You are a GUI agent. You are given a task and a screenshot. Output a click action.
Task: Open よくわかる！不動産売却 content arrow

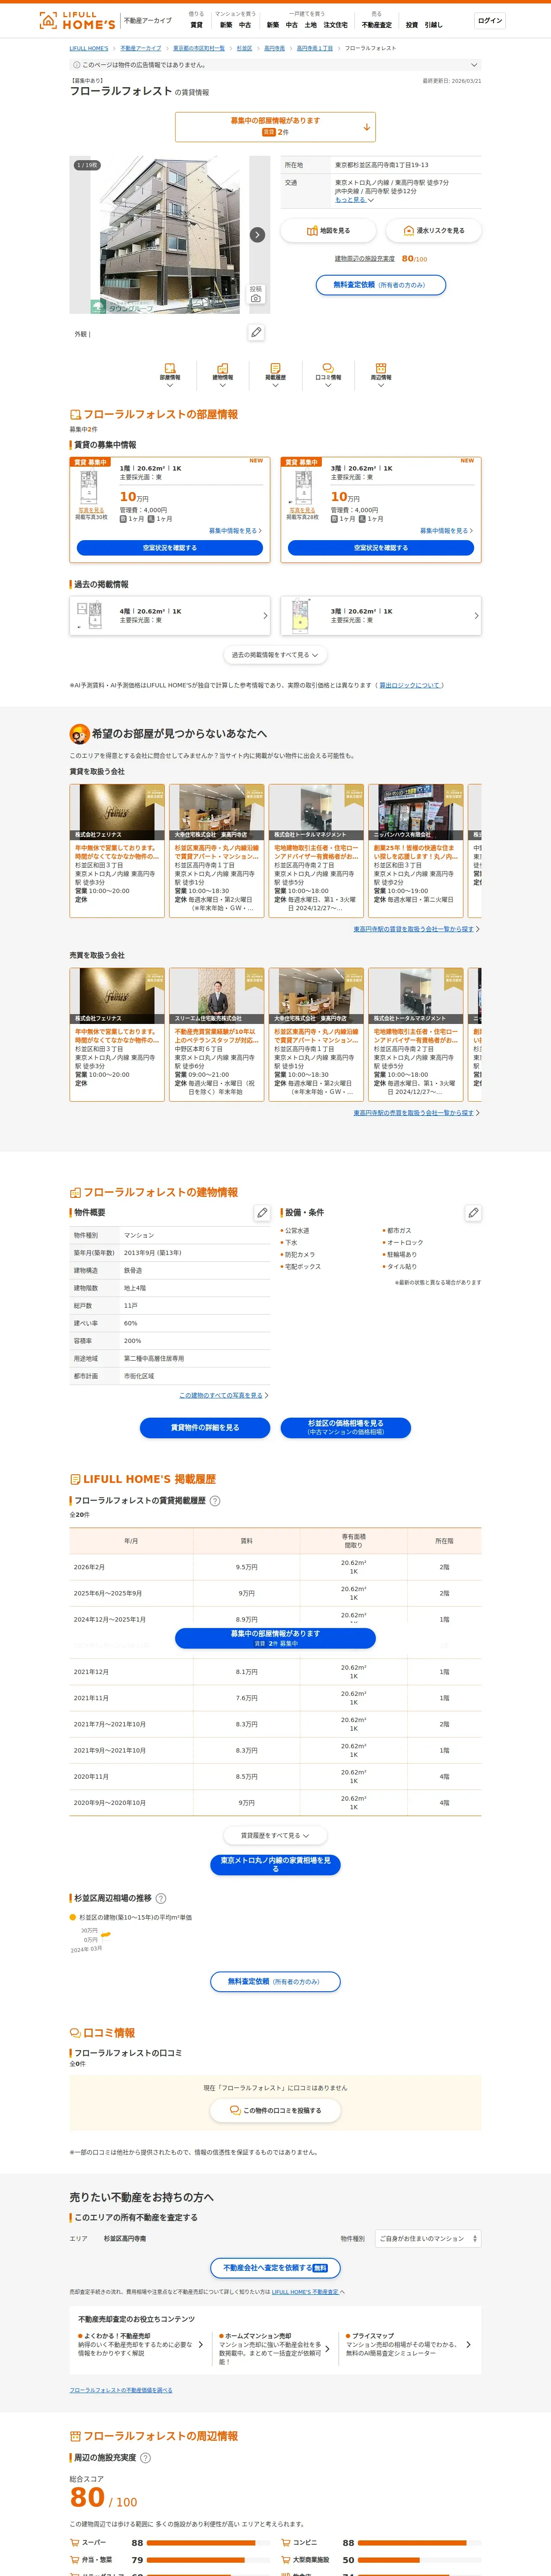(200, 2345)
